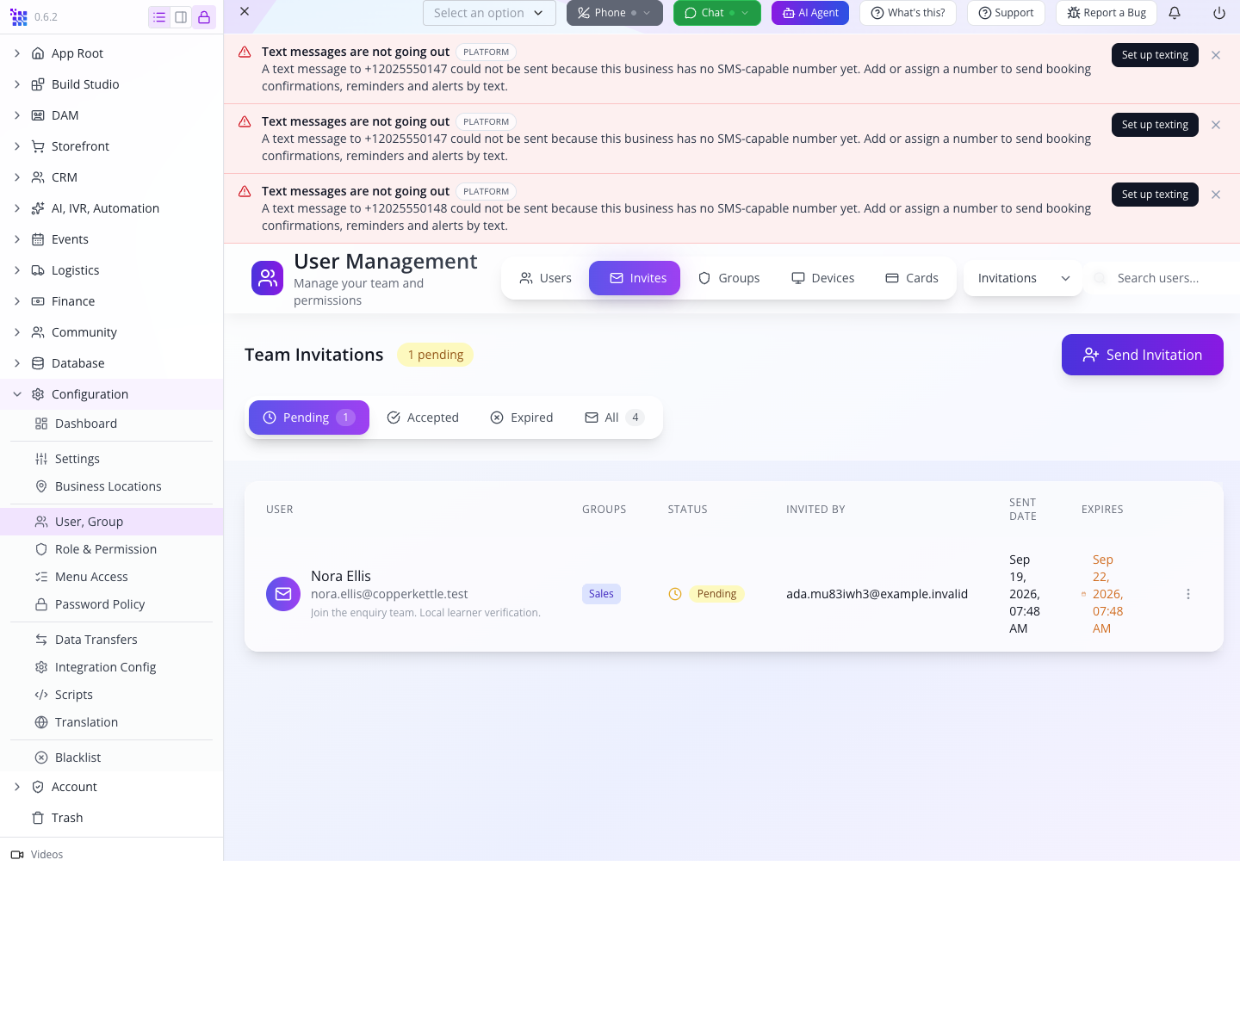Screen dimensions: 1240x1033
Task: Open the Invitations dropdown
Action: tap(1023, 278)
